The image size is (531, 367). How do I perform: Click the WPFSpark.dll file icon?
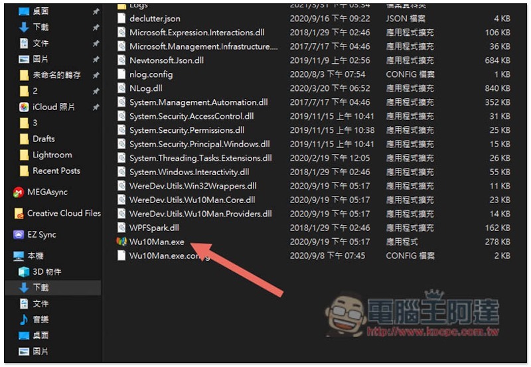121,228
